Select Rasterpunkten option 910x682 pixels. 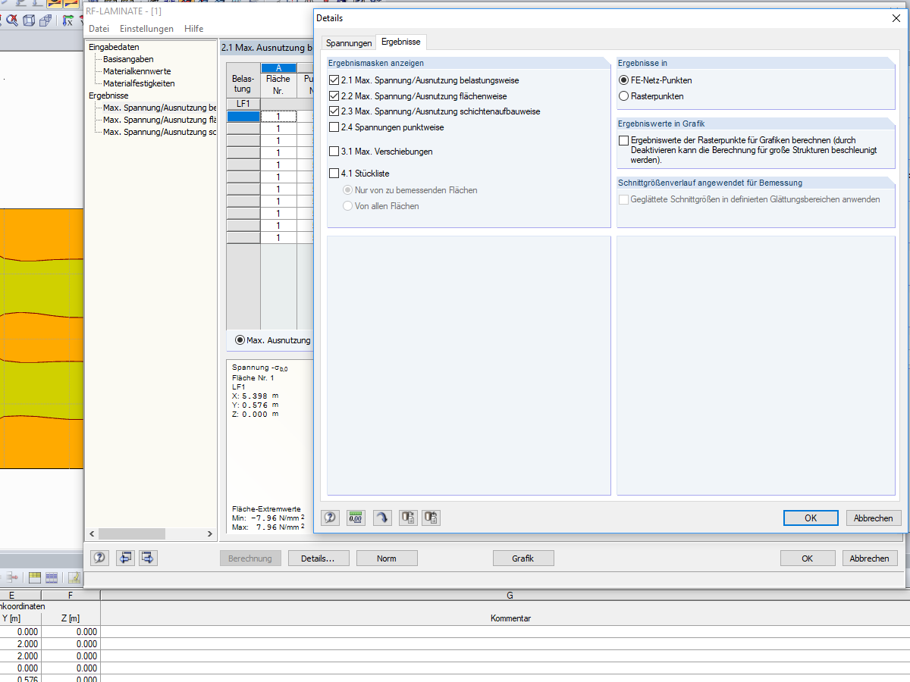[x=624, y=96]
